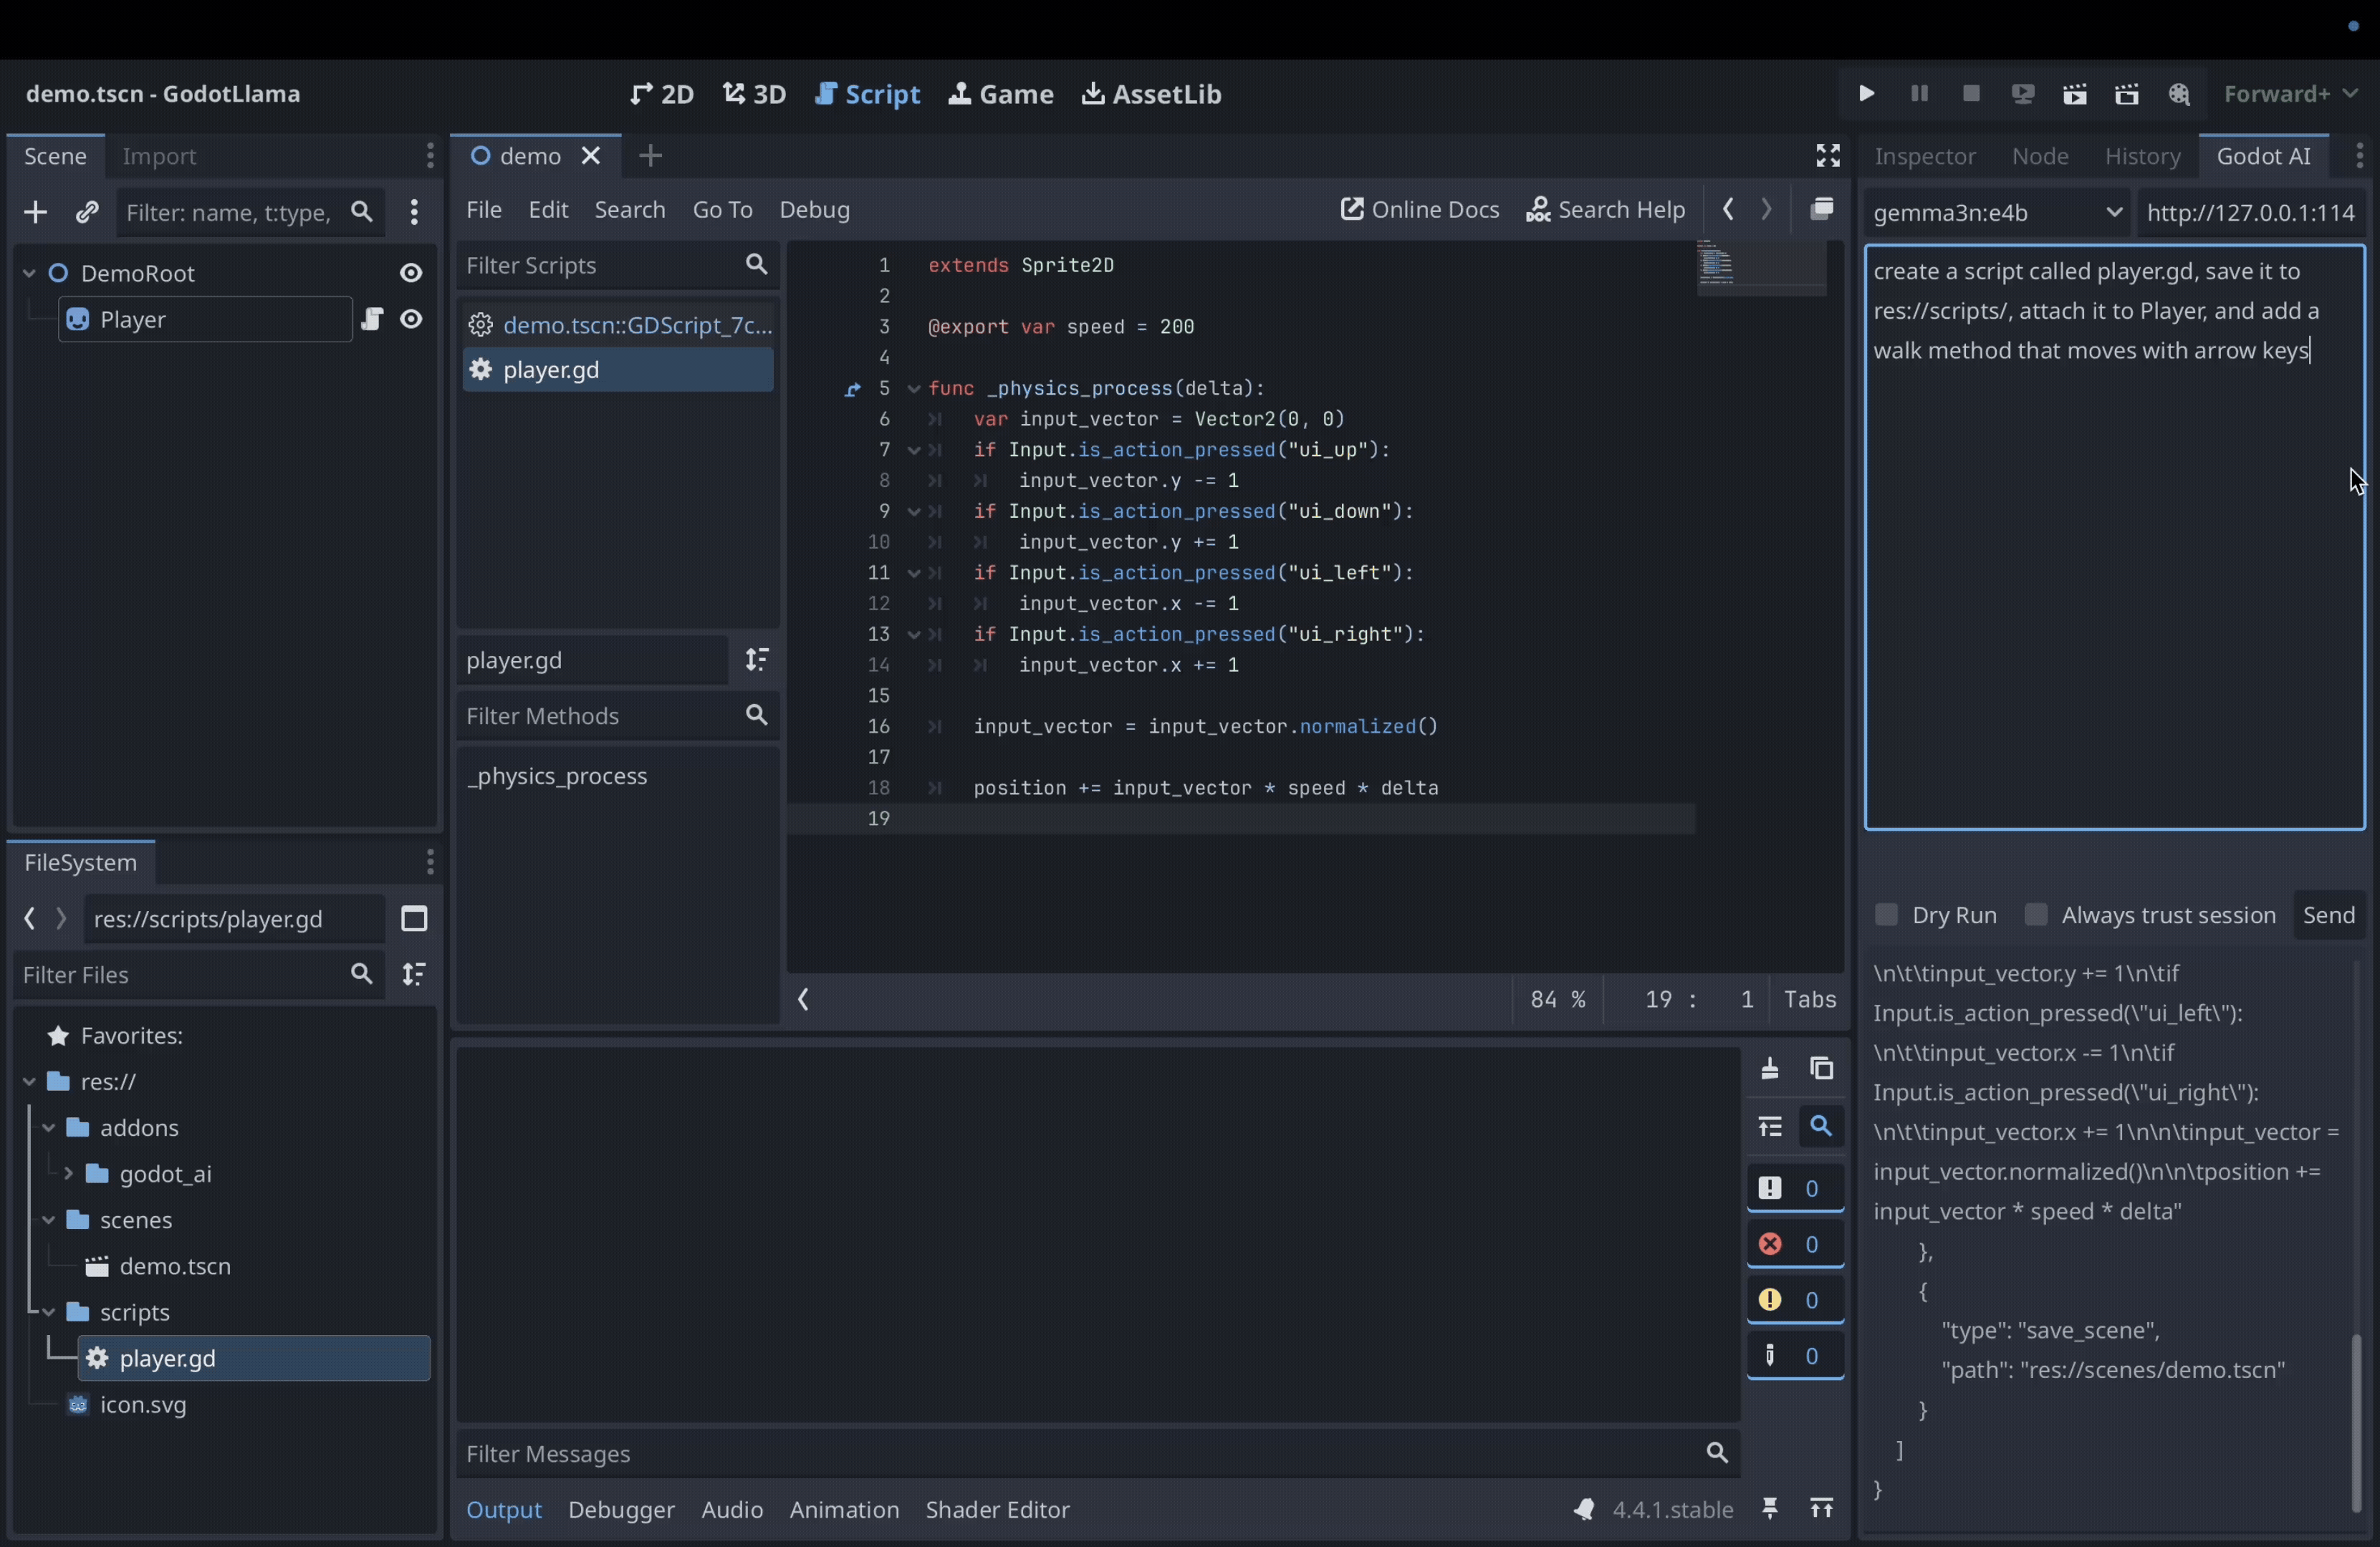Open Scene dock options menu

point(429,156)
